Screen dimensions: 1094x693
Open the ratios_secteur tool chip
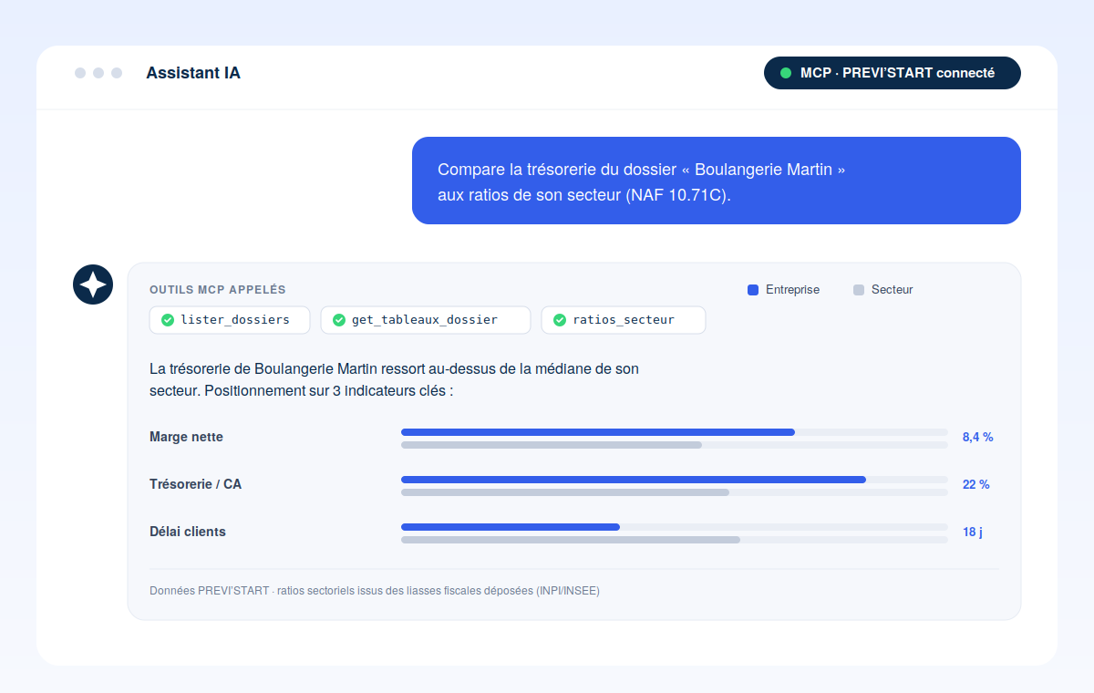pyautogui.click(x=624, y=320)
